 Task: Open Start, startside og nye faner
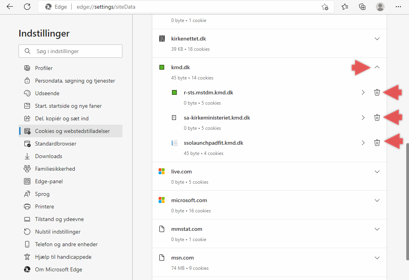pos(70,106)
